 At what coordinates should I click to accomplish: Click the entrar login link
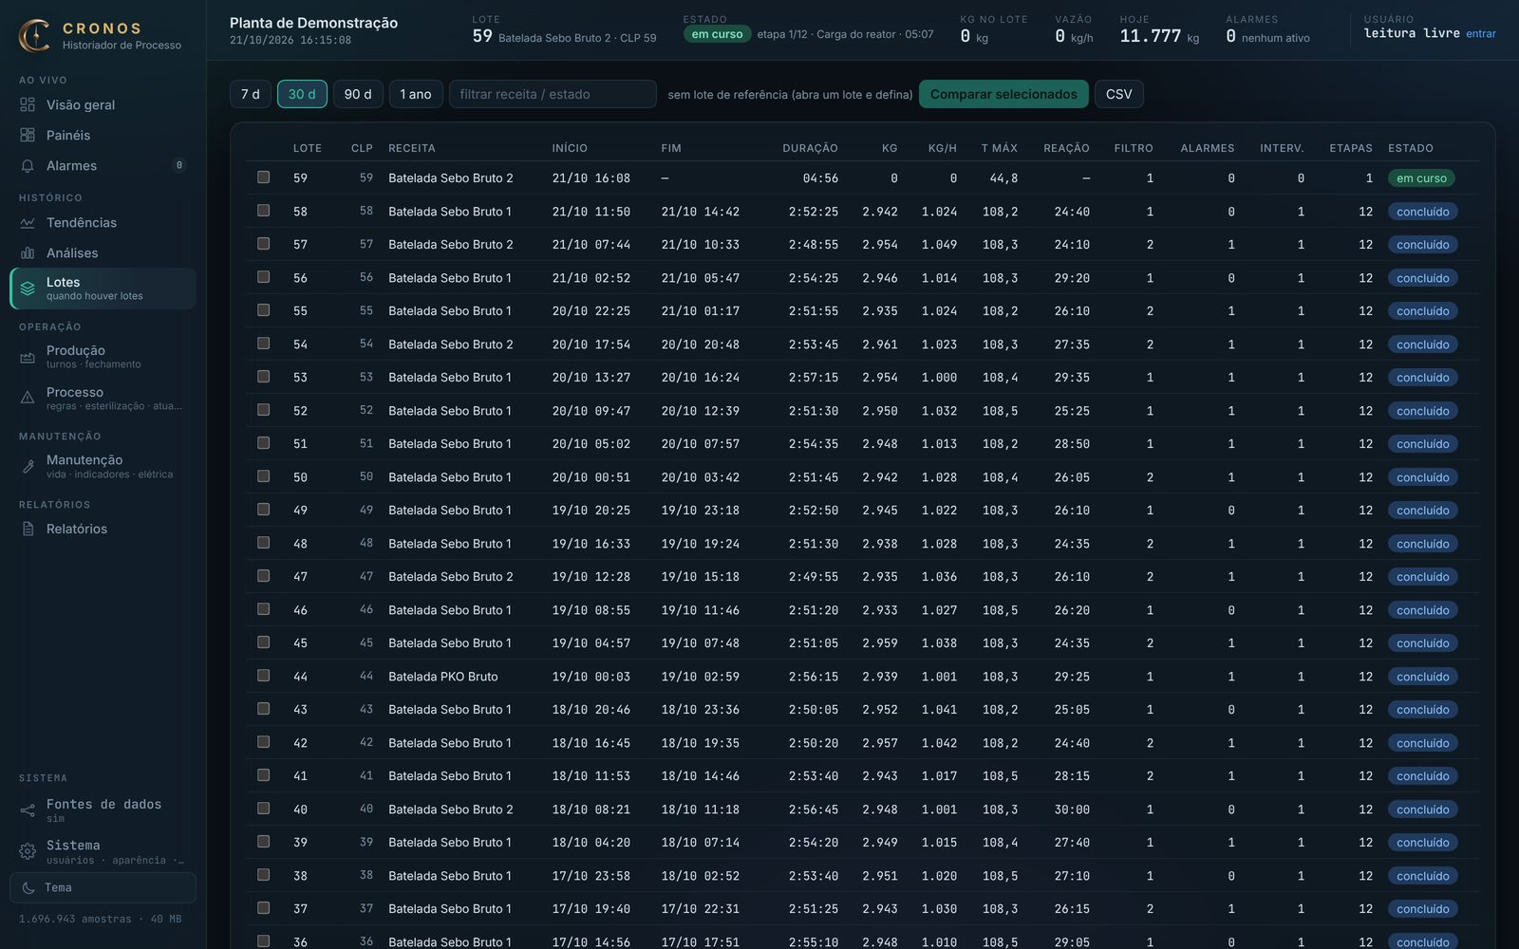[x=1480, y=34]
